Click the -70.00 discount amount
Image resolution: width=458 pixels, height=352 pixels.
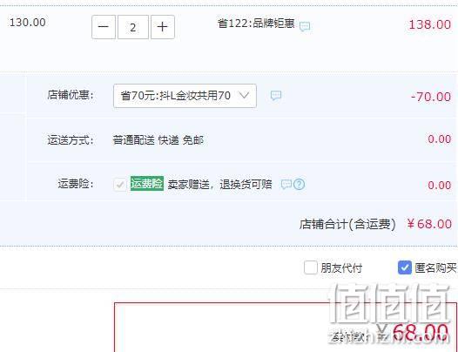(x=431, y=97)
